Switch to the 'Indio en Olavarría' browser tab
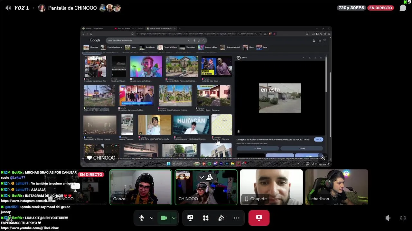This screenshot has height=231, width=412. [129, 29]
